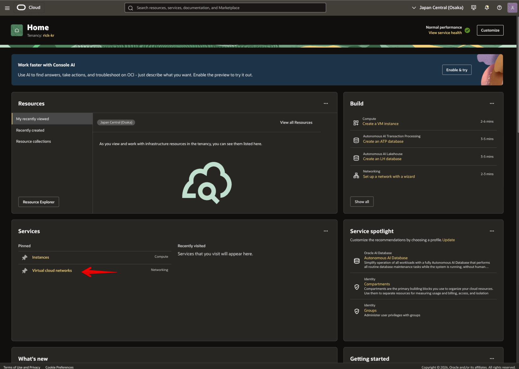The width and height of the screenshot is (519, 369).
Task: Focus the search resources and services field
Action: click(225, 8)
